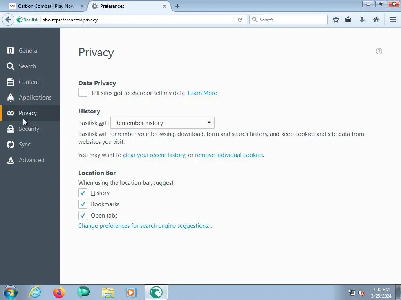This screenshot has height=300, width=401.
Task: Click the Applications rocket sidebar icon
Action: pyautogui.click(x=11, y=97)
